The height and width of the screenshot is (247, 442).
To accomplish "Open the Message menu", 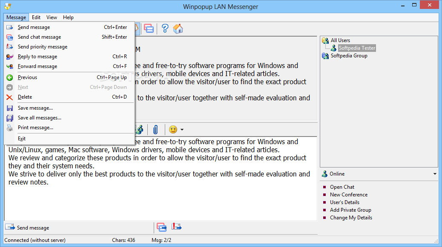I will coord(16,17).
